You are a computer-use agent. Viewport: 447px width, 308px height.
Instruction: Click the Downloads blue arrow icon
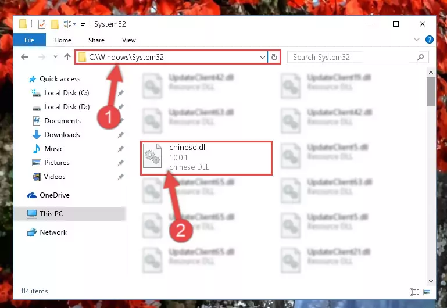click(37, 135)
